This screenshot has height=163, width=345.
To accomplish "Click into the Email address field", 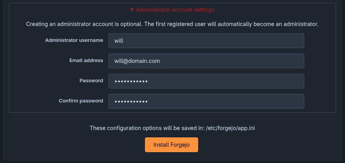I will pyautogui.click(x=206, y=61).
